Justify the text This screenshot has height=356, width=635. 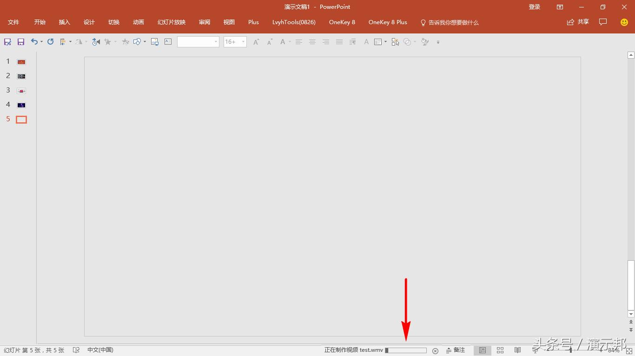[339, 42]
